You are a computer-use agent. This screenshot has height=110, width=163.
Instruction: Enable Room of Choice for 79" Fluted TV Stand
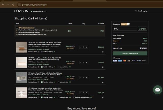(x=58, y=82)
